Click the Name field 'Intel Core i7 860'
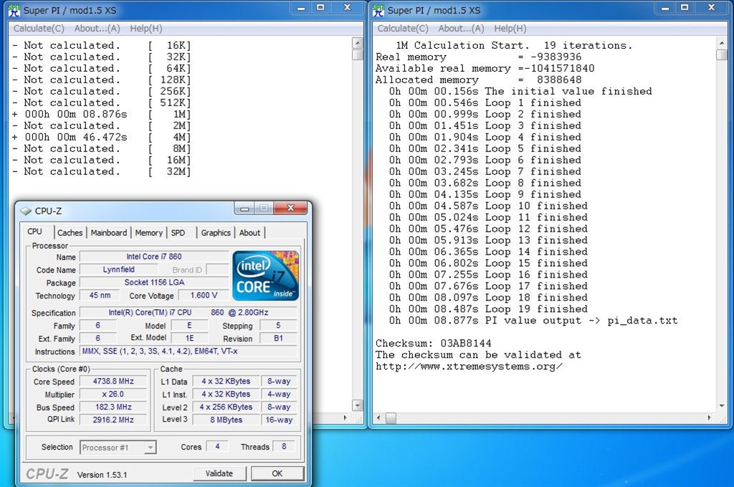 click(x=154, y=257)
